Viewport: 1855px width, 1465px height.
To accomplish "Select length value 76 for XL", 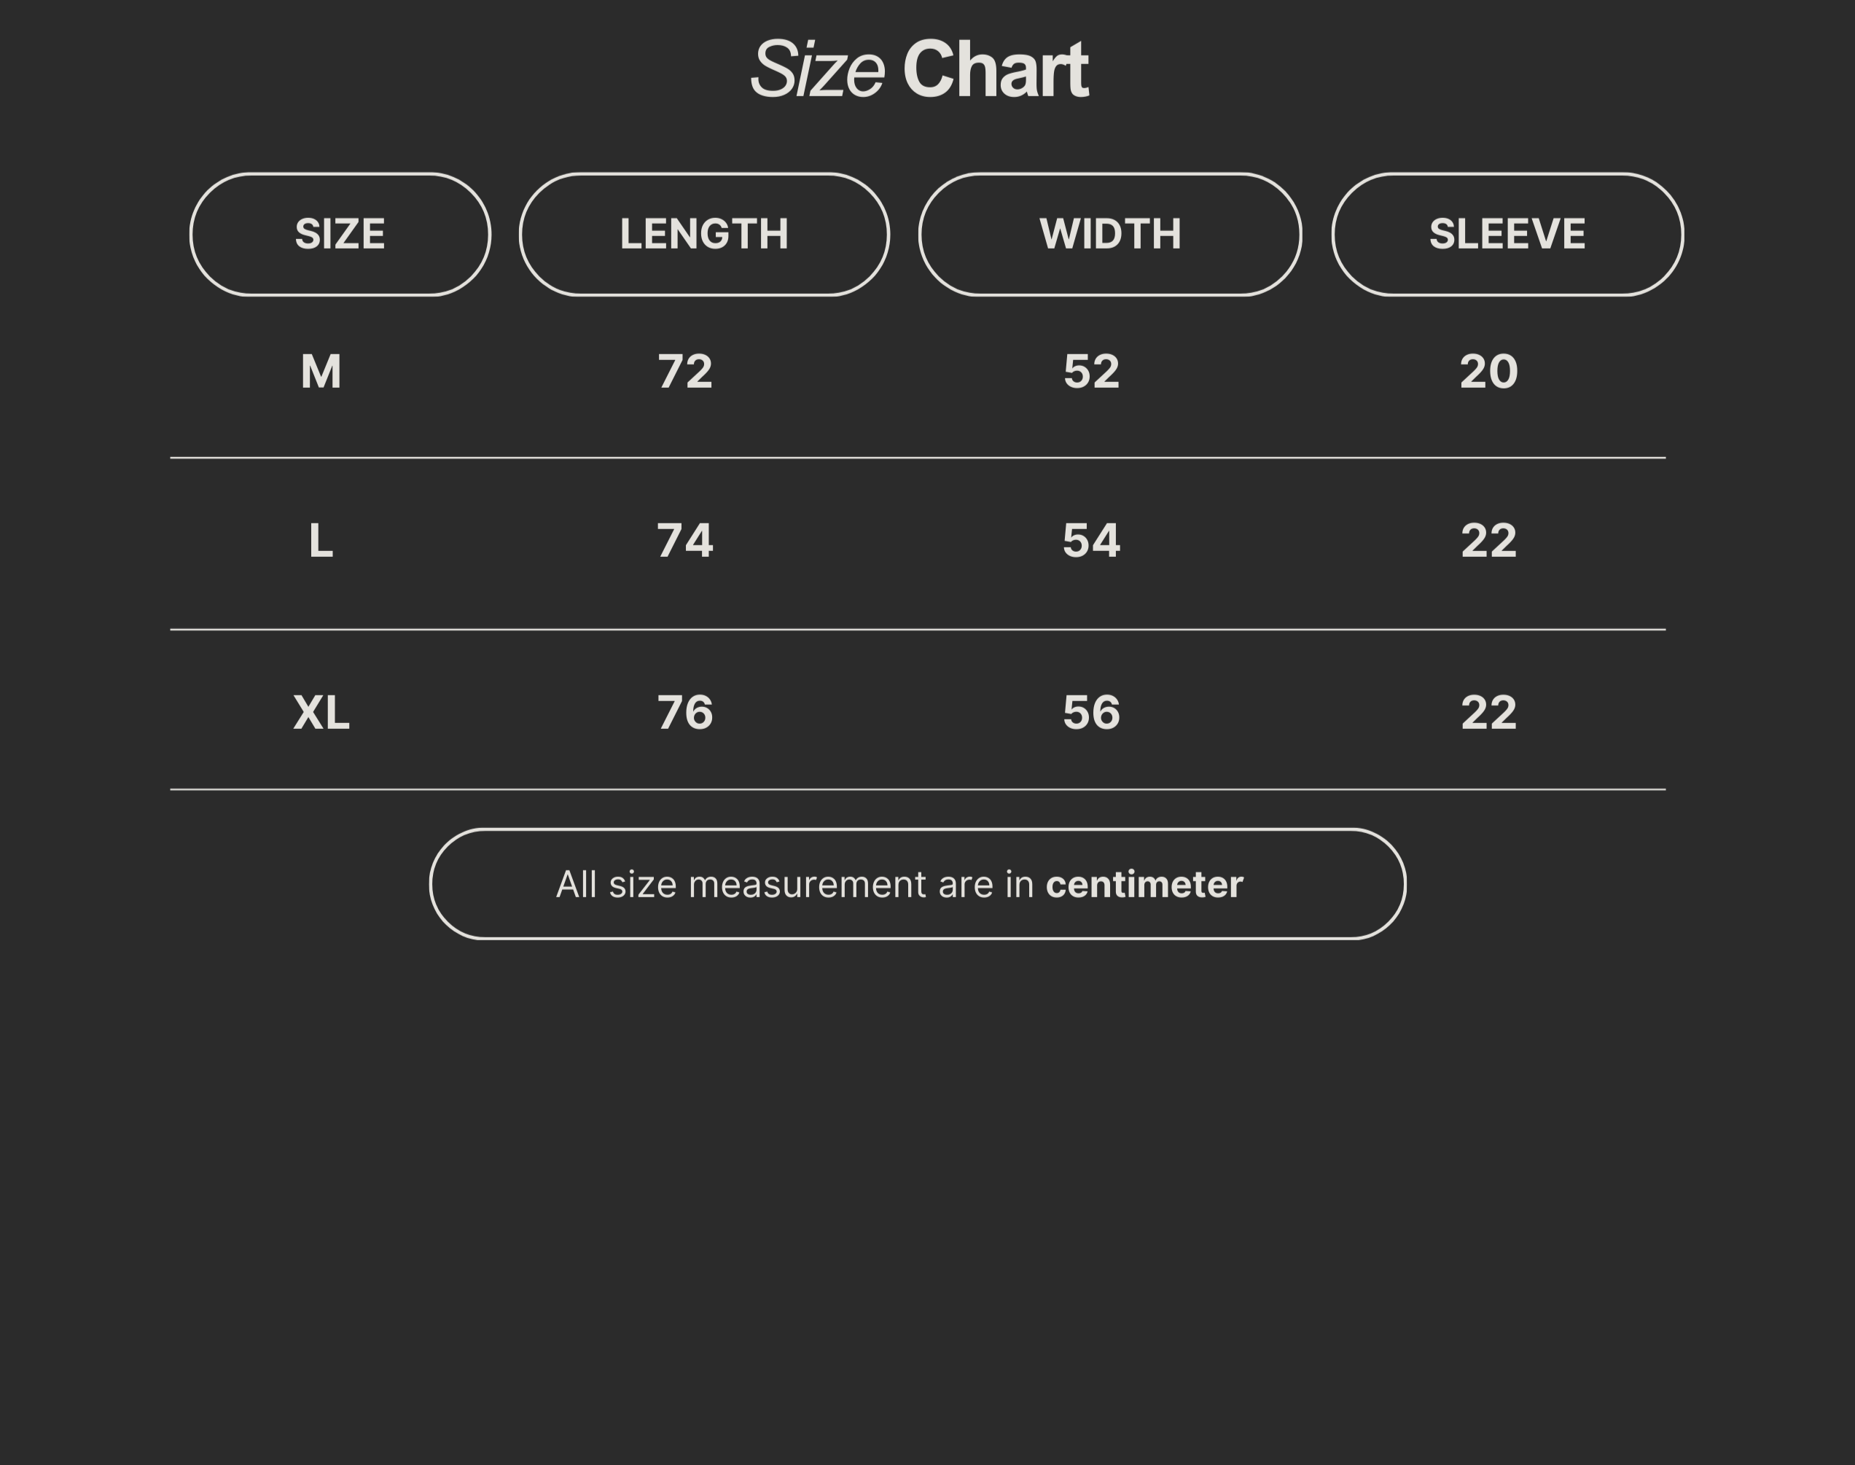I will click(684, 713).
